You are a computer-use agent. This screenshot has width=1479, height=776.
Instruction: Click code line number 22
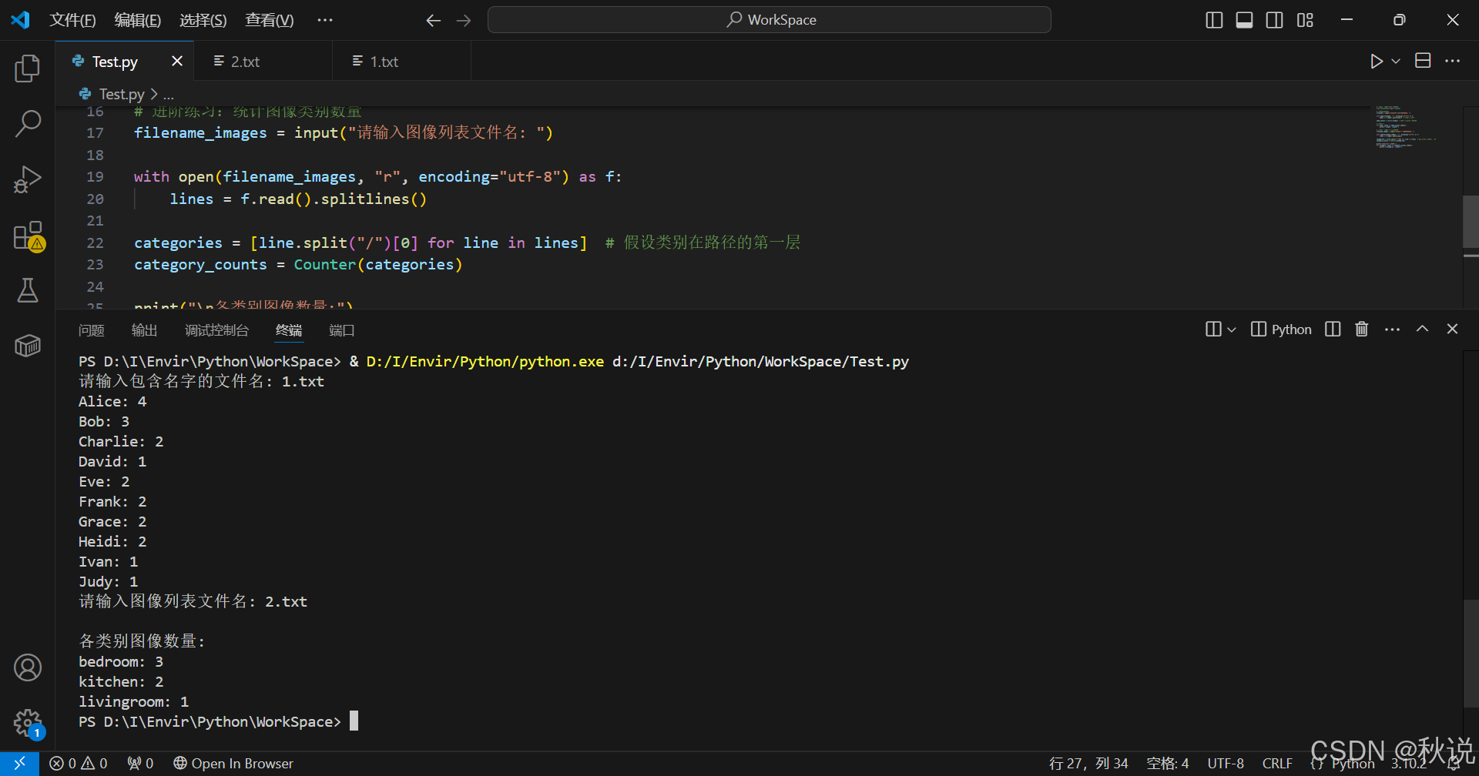(95, 243)
